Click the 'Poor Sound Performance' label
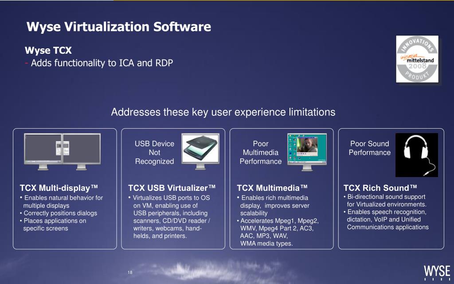The width and height of the screenshot is (454, 284). pos(370,148)
